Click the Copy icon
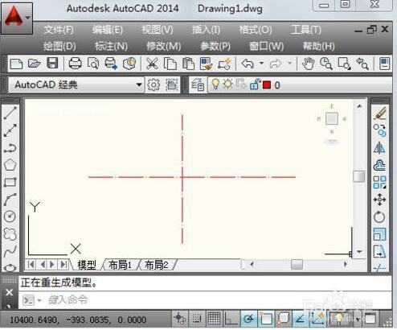Screen dimensions: 397x330 (x=170, y=64)
